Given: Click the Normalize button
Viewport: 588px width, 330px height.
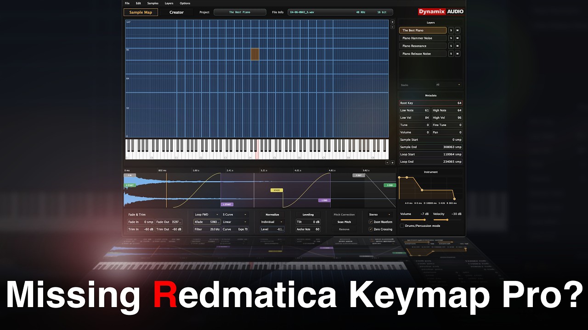Looking at the screenshot, I should tap(272, 214).
